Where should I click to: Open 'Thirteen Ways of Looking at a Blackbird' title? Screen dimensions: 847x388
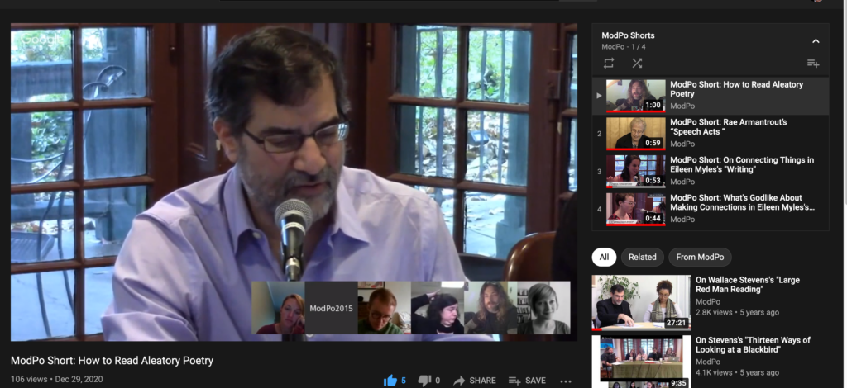point(753,344)
